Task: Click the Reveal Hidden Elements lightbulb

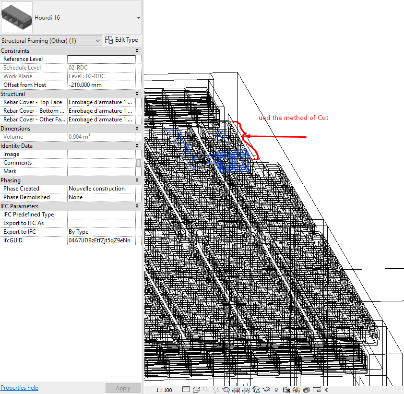Action: pos(276,389)
